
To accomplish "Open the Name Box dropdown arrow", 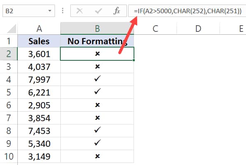I will tap(50, 11).
